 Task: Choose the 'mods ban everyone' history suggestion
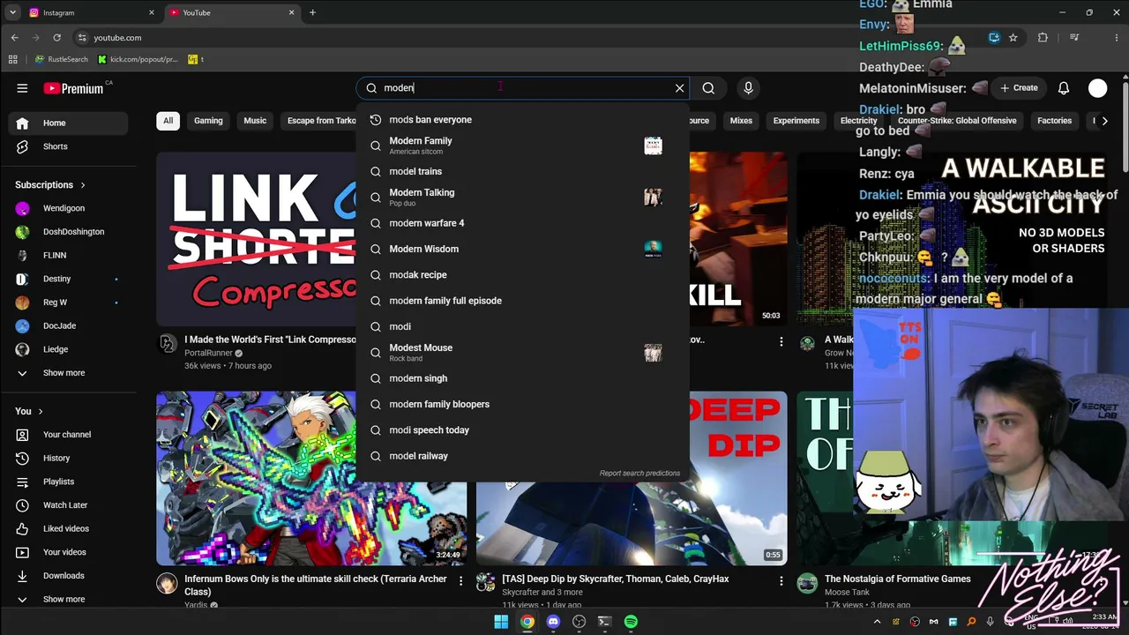[523, 120]
